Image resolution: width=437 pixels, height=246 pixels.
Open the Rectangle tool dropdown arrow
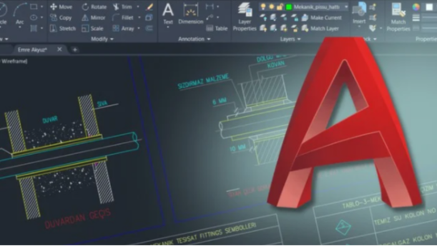[42, 7]
